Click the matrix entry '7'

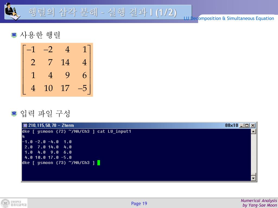[50, 62]
